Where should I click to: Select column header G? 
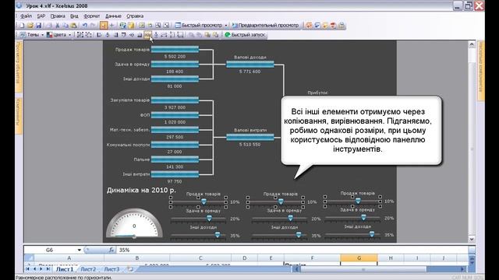tap(359, 258)
